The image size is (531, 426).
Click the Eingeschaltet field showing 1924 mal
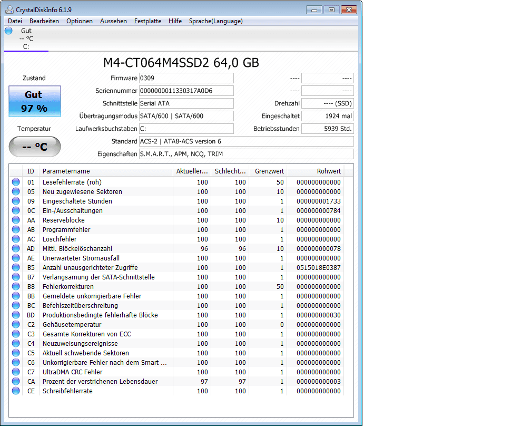click(x=328, y=116)
